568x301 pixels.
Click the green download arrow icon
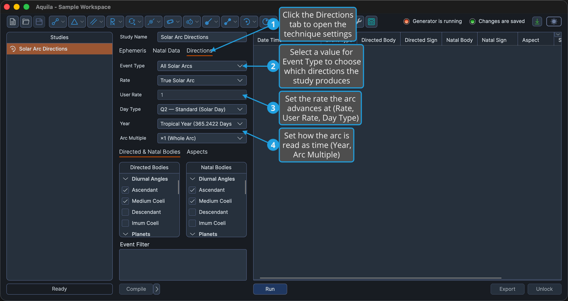coord(537,22)
